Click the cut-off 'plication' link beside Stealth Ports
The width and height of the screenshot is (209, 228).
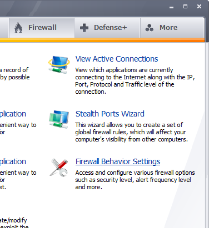(13, 114)
